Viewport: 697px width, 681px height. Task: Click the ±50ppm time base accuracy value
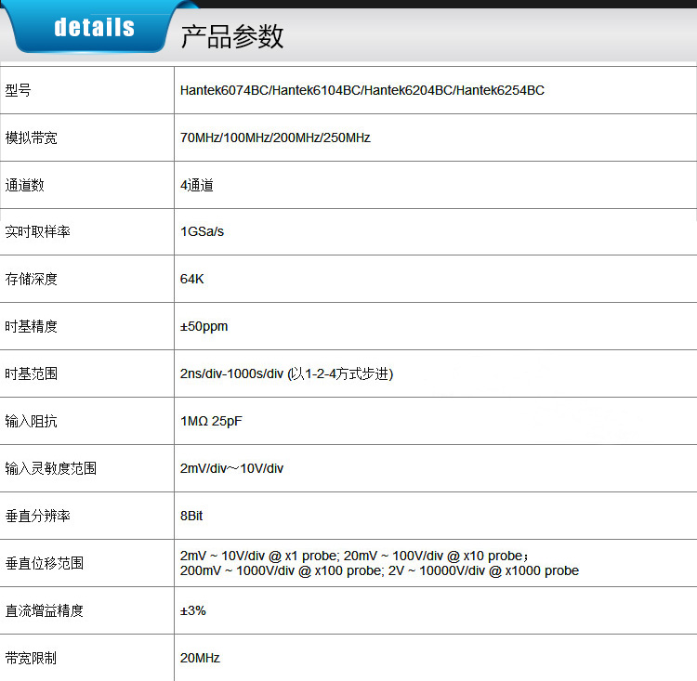click(204, 326)
